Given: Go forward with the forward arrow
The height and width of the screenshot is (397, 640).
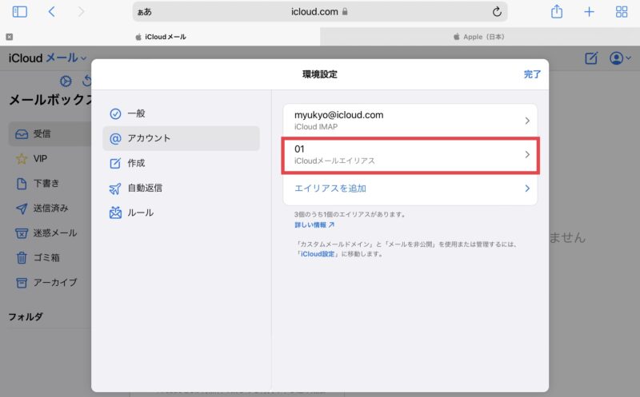Looking at the screenshot, I should [81, 12].
